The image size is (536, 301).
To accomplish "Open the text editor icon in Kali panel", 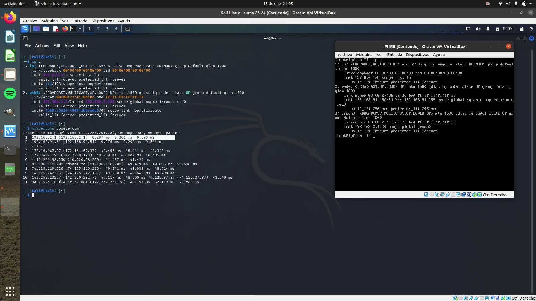I will pos(56,29).
